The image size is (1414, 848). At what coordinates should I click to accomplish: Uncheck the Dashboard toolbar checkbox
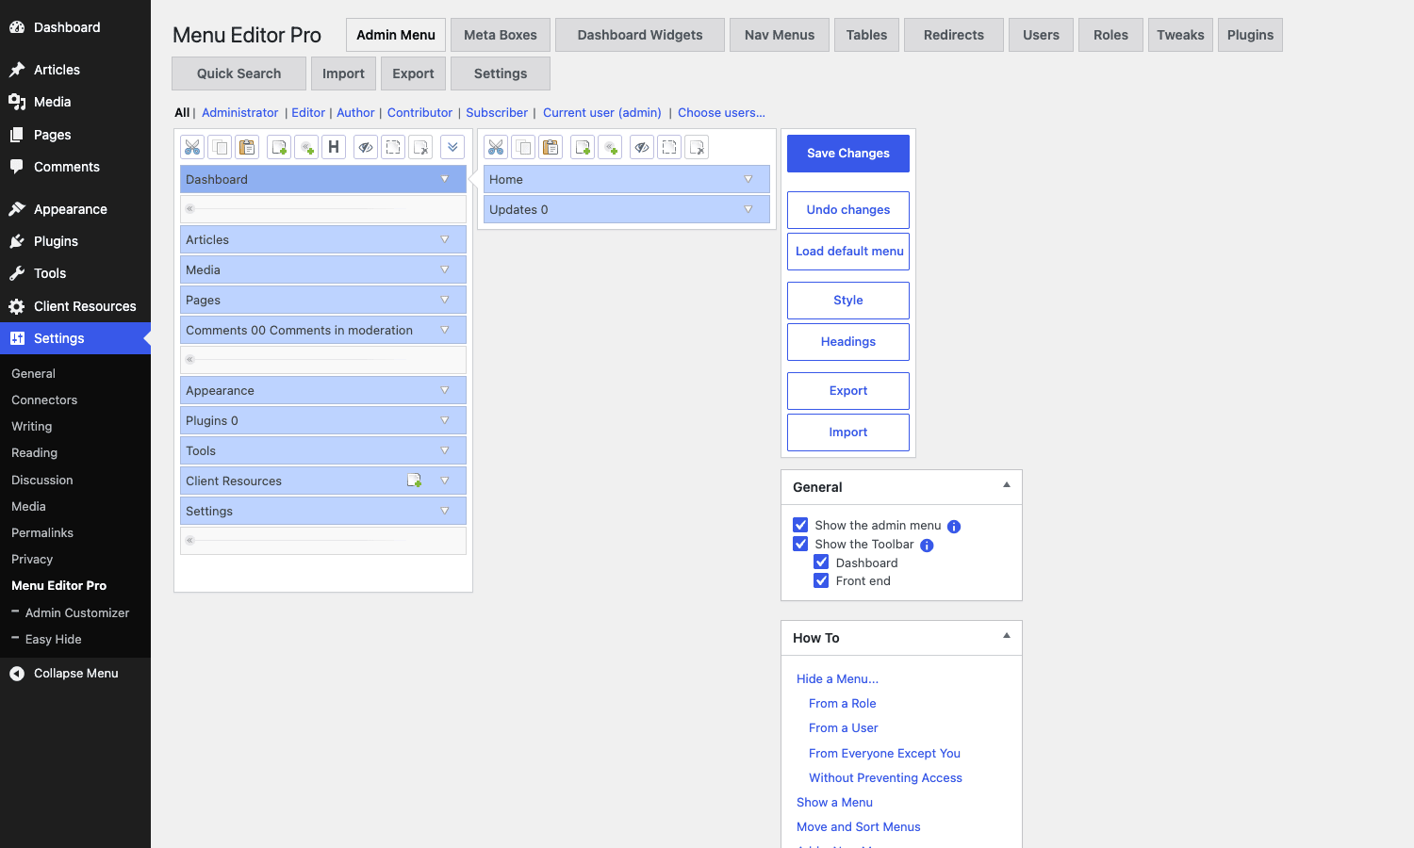coord(821,562)
